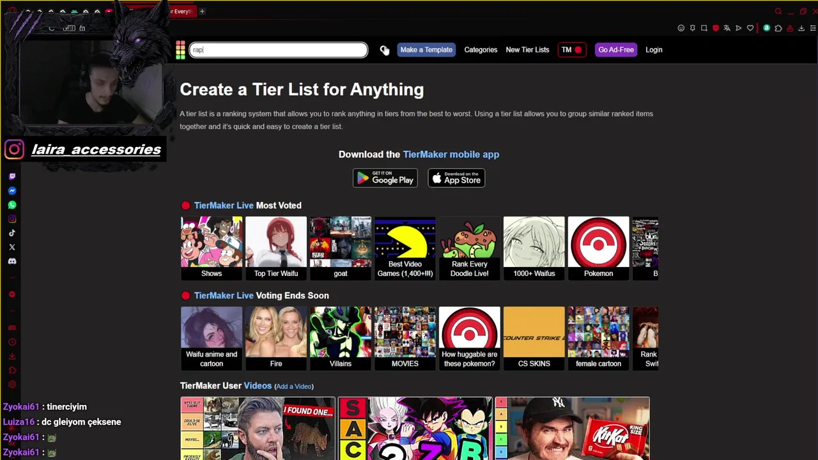Click the snapshot capture icon
Image resolution: width=818 pixels, height=460 pixels.
704,28
